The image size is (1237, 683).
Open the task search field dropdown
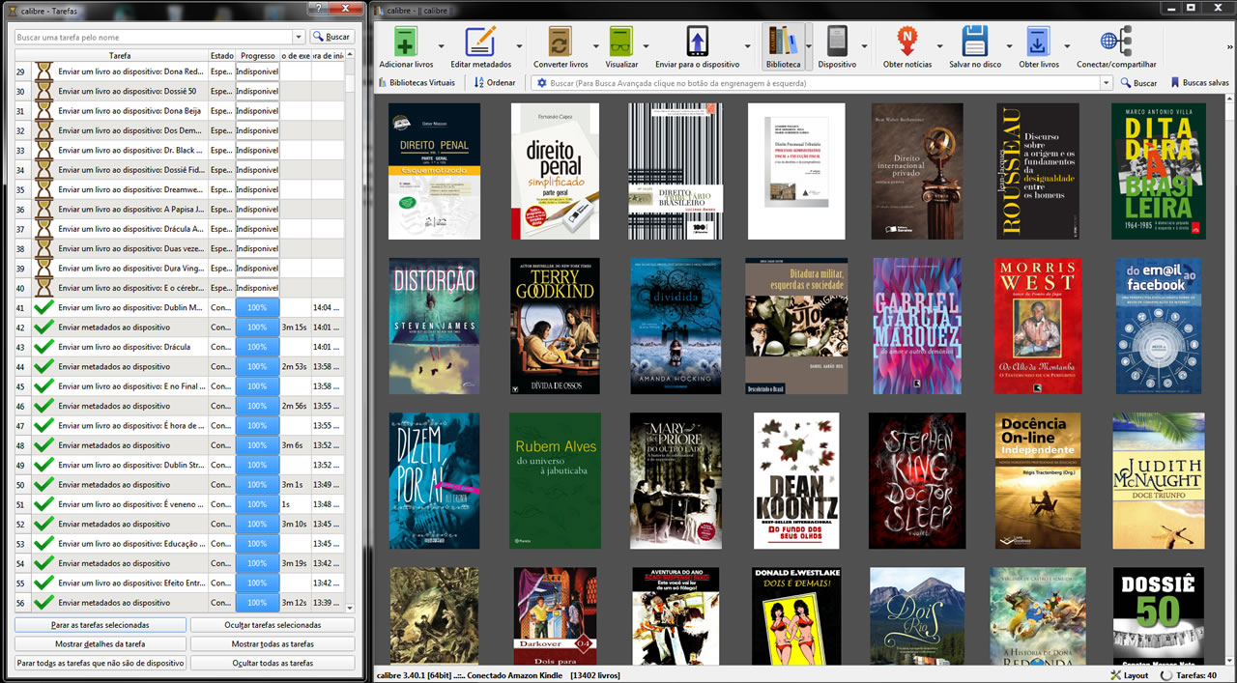(x=299, y=37)
